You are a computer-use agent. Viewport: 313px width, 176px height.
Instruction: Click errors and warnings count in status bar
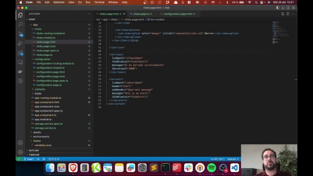pos(54,159)
